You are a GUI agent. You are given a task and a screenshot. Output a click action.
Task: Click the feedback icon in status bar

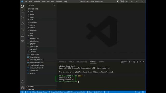click(139, 92)
